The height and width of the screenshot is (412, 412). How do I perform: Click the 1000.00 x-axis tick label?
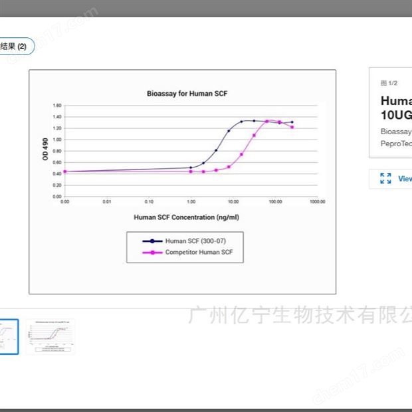pos(316,201)
